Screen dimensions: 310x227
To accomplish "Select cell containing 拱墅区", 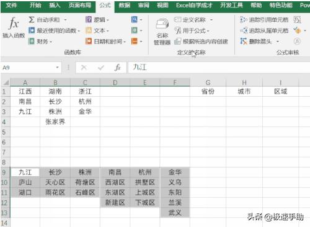I will click(x=145, y=182).
